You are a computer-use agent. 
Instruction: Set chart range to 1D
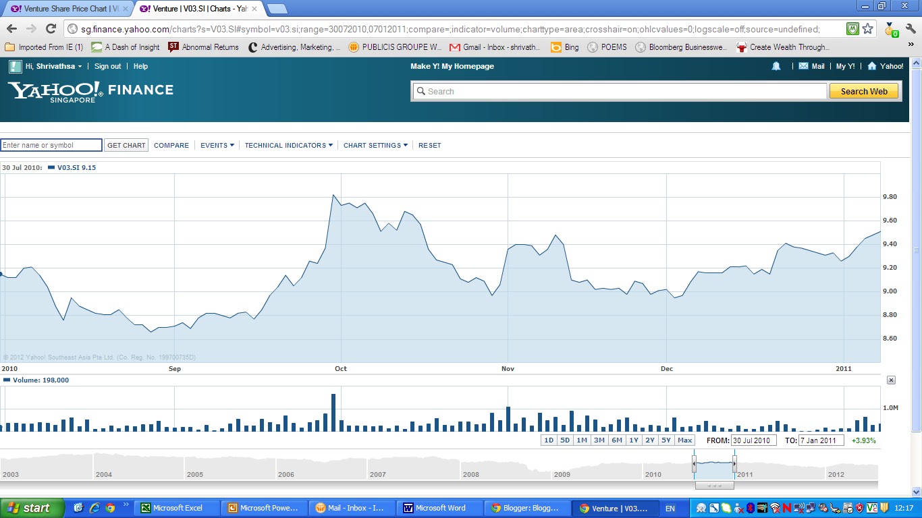[x=549, y=440]
